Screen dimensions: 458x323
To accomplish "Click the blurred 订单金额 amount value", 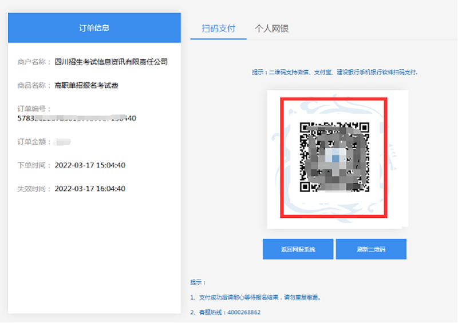I will click(x=63, y=141).
